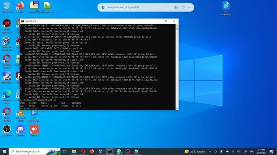277x155 pixels.
Task: Open the green notepad icon beside the ISO folder
Action: coord(48,7)
